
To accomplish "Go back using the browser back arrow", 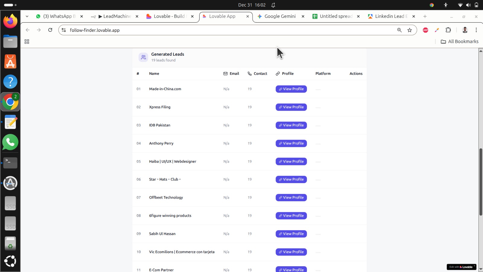I will click(27, 30).
